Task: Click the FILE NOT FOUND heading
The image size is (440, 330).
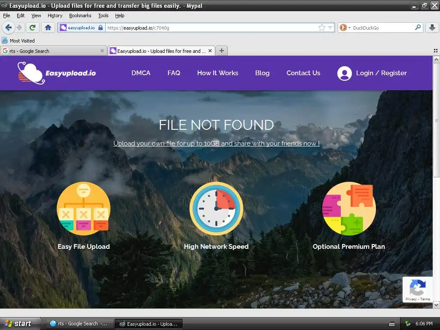Action: tap(217, 125)
